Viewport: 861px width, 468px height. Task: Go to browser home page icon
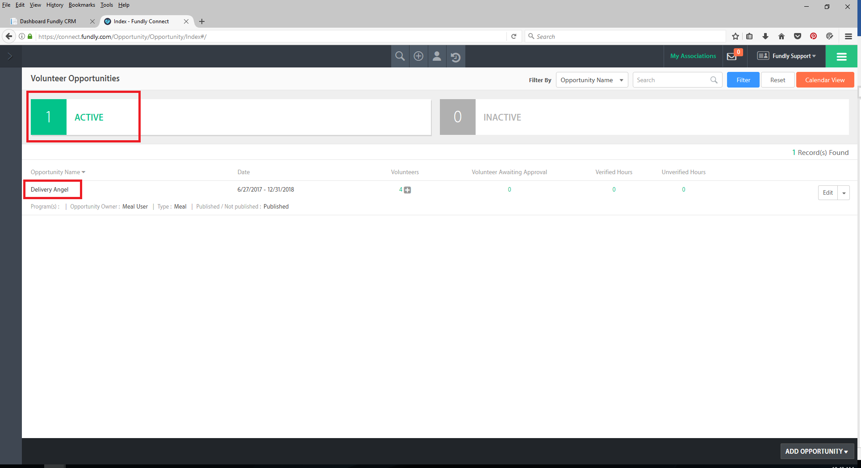pos(782,37)
